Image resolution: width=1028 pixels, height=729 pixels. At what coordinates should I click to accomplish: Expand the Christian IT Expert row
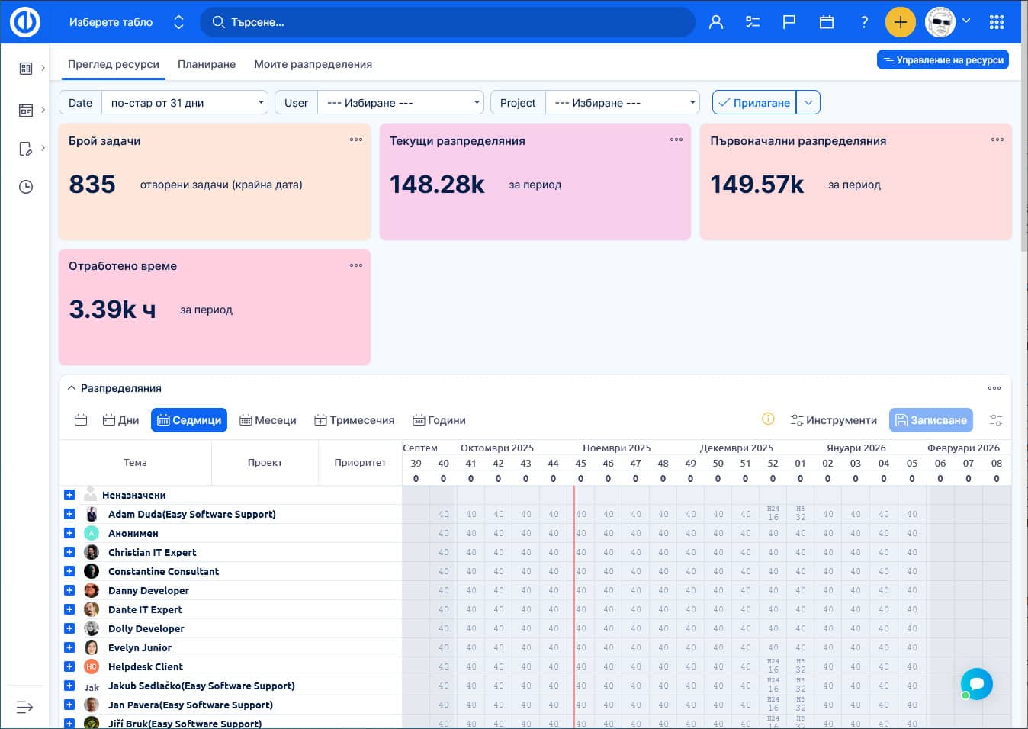click(69, 552)
